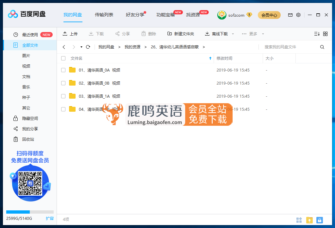The height and width of the screenshot is (228, 335).
Task: Refresh the current folder listing
Action: pyautogui.click(x=88, y=47)
